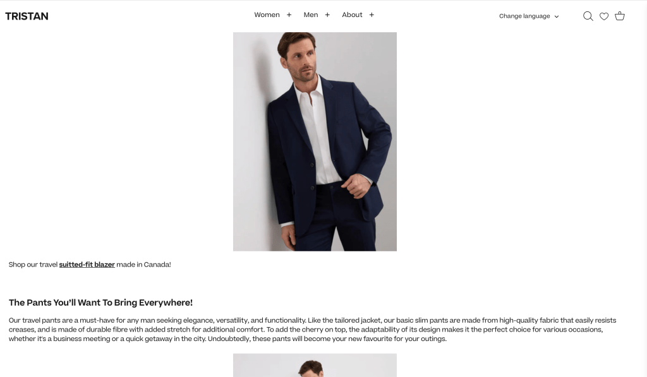Open the Women menu item
The height and width of the screenshot is (377, 647).
[x=267, y=15]
